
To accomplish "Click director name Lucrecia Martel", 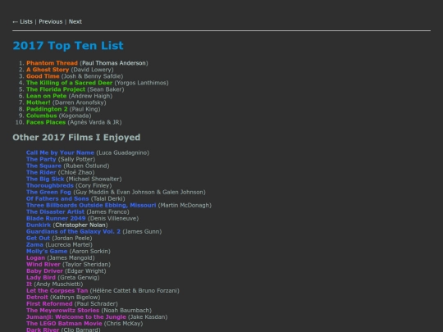I will click(69, 245).
